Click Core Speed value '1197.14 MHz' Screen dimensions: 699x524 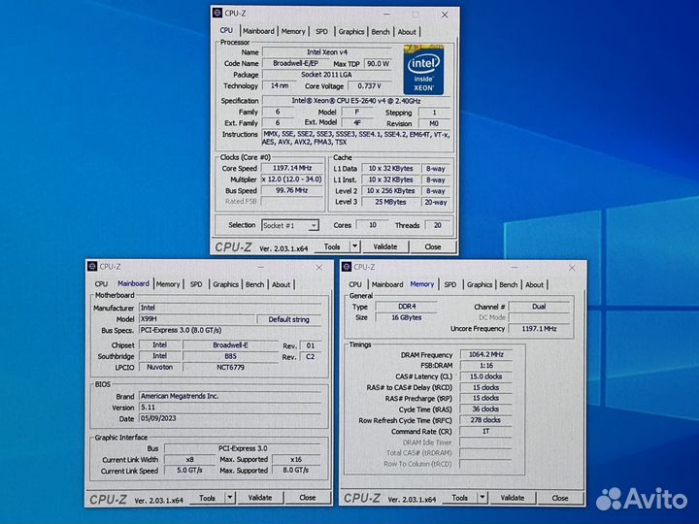292,168
